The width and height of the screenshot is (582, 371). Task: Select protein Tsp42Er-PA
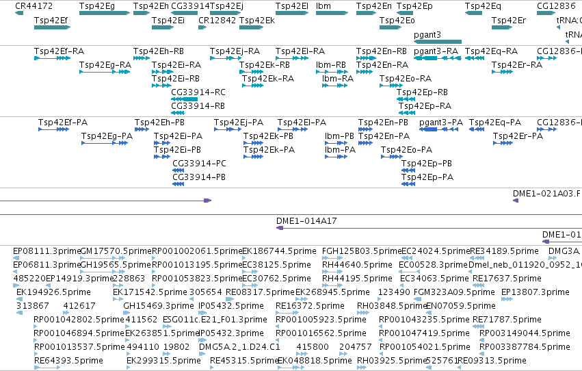pos(503,143)
